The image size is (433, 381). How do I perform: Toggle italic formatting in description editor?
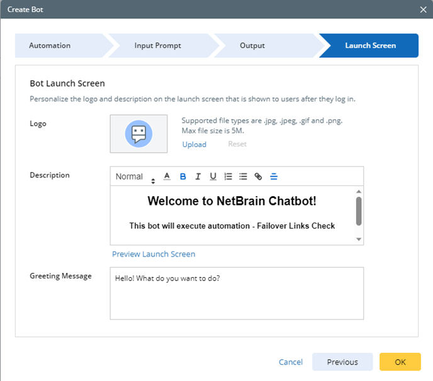198,177
